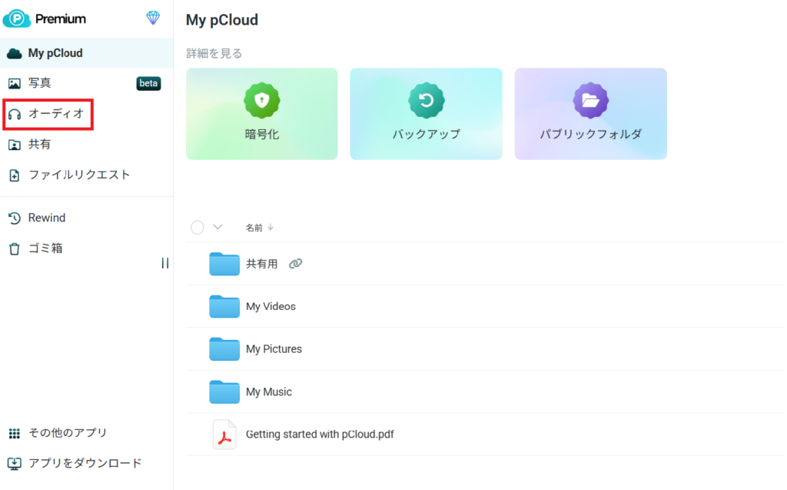This screenshot has width=787, height=490.
Task: Click the バックアップ circular arrow icon
Action: tap(426, 100)
